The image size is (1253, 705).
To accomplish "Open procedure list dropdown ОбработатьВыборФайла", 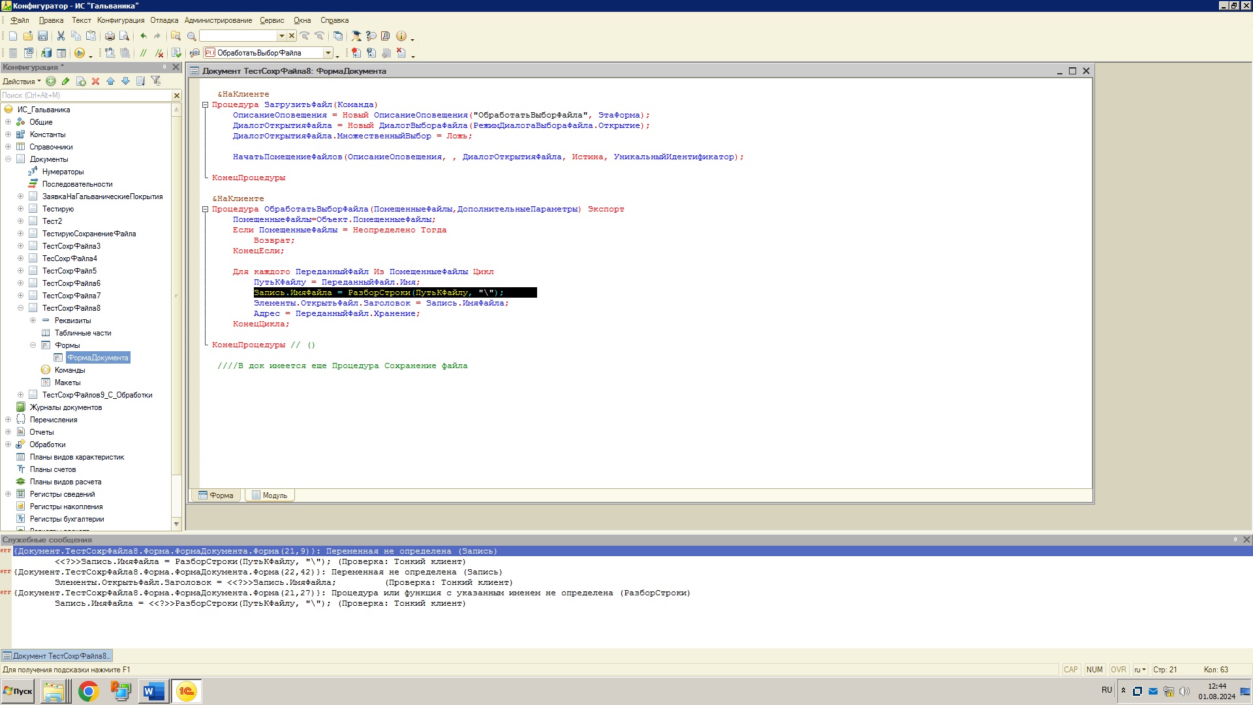I will 328,53.
